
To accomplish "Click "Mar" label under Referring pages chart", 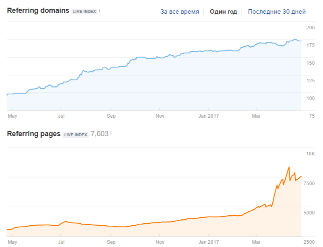I will pos(256,242).
